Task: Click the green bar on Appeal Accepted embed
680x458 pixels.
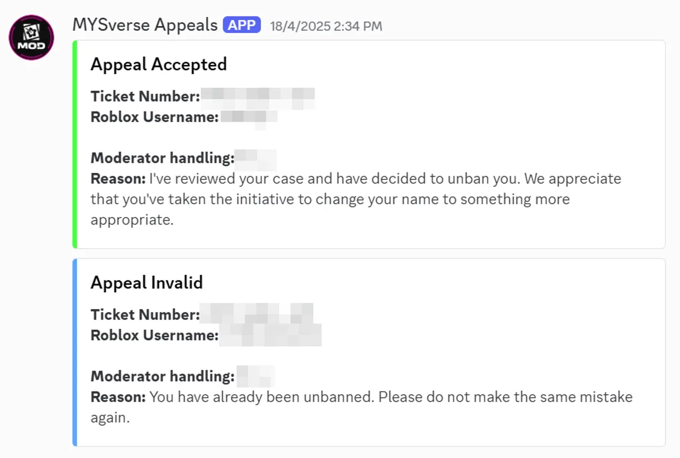Action: [x=75, y=144]
